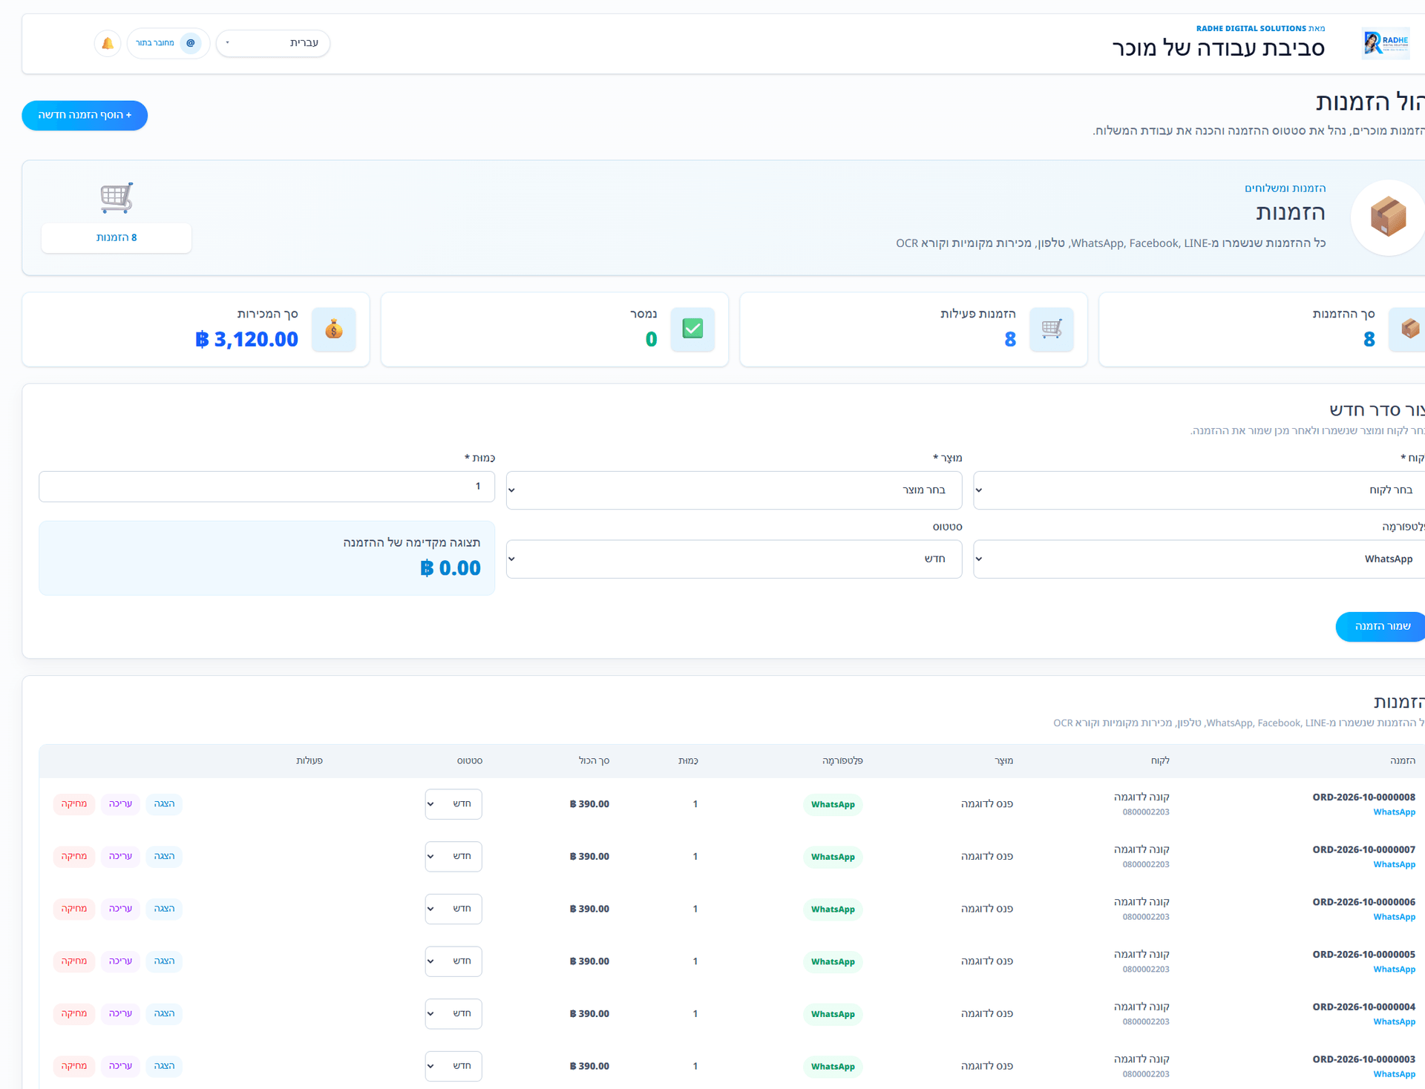Click the שמור הזמנה save button
The image size is (1425, 1089).
pyautogui.click(x=1381, y=627)
